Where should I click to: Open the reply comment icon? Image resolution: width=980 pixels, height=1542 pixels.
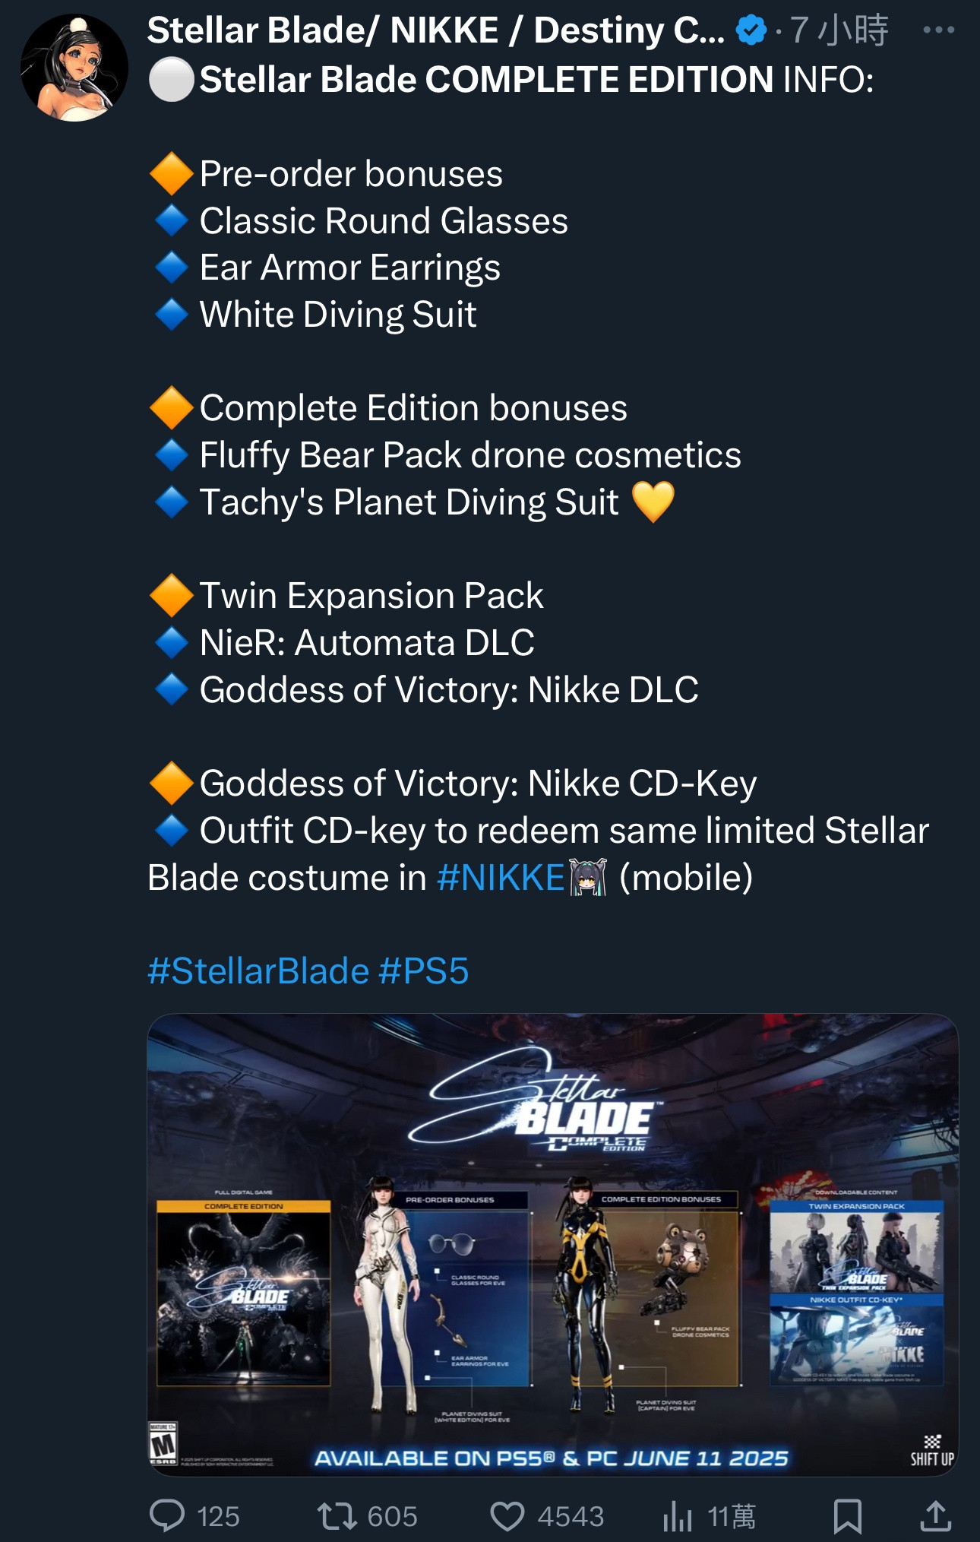point(167,1516)
